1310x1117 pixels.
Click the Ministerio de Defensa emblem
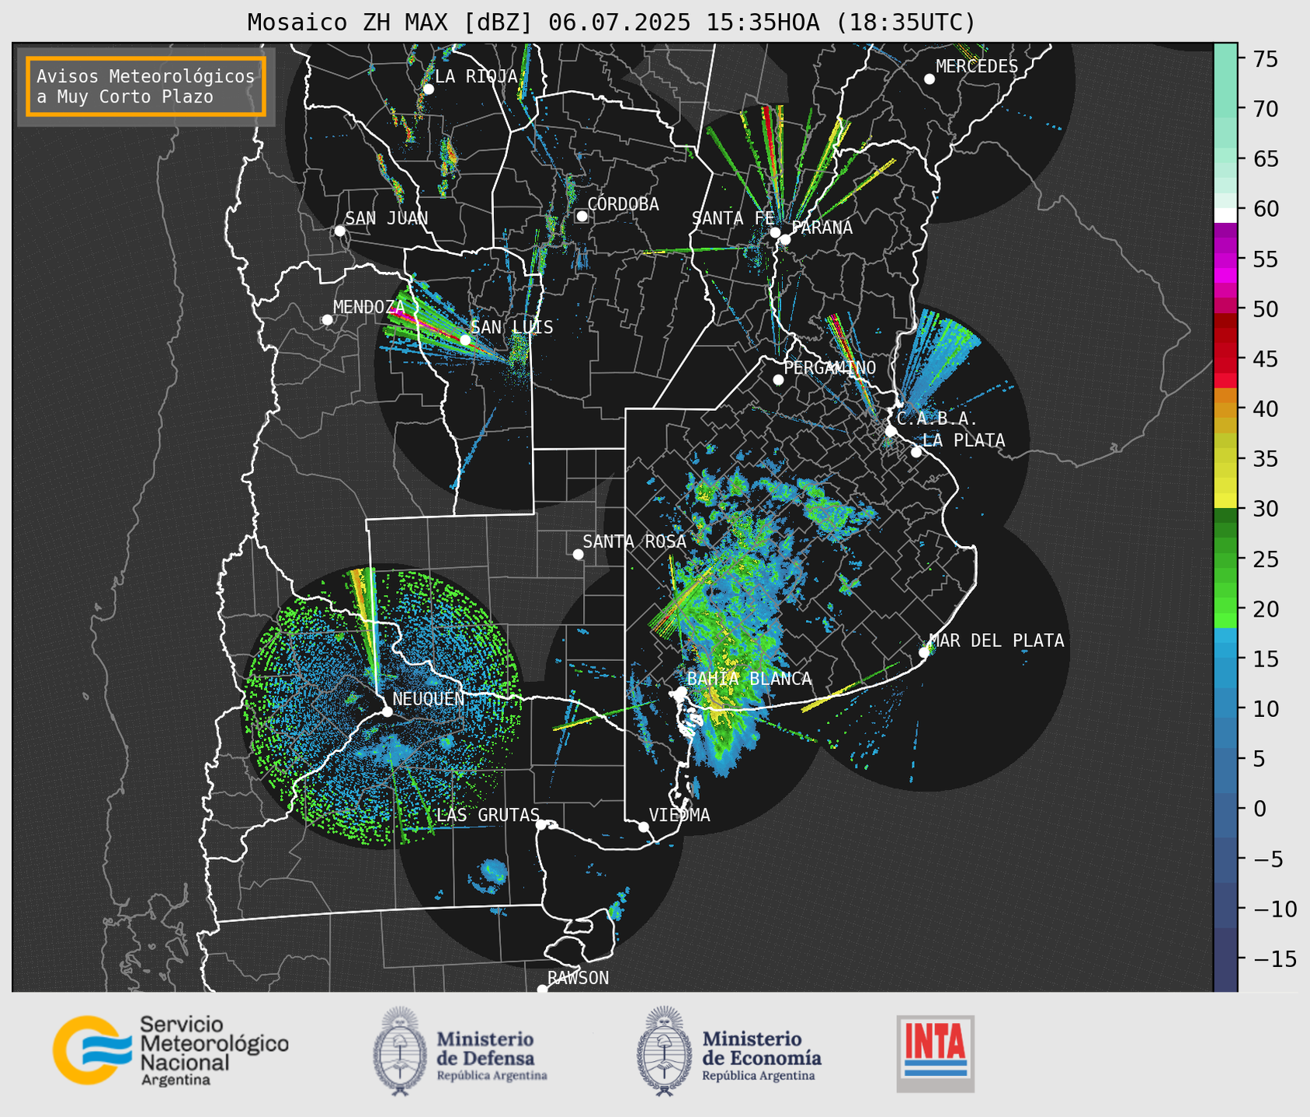(400, 1051)
